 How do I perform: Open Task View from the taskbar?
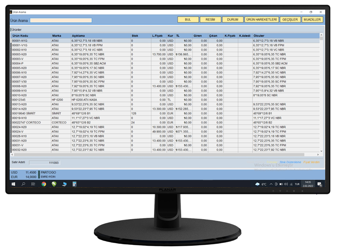coord(33,184)
